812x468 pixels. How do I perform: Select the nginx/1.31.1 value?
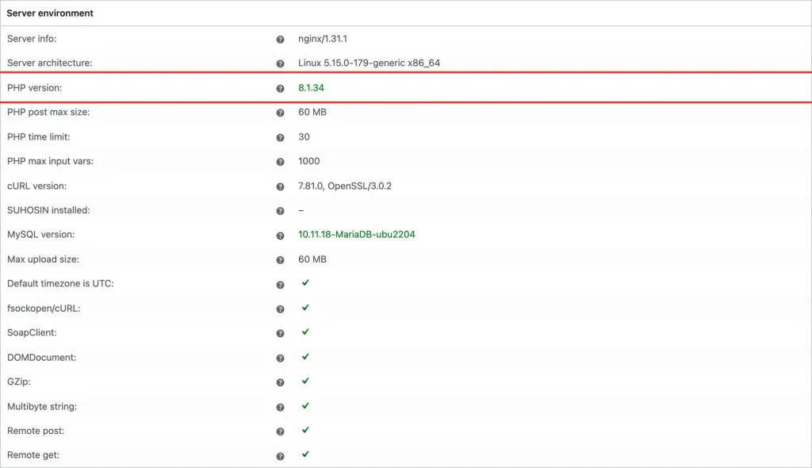coord(323,39)
